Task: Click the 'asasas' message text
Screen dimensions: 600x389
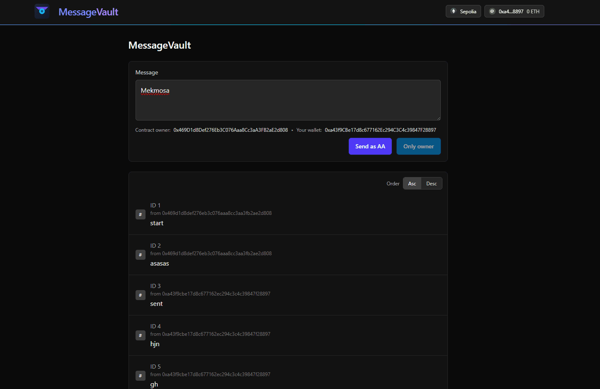Action: click(x=160, y=263)
